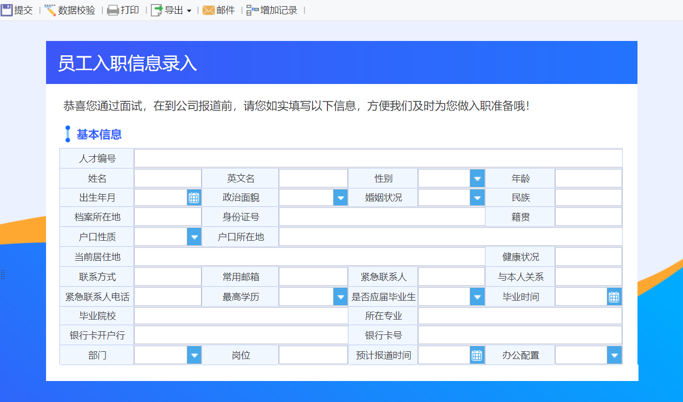Expand the 政治面貌 dropdown
This screenshot has height=402, width=683.
click(340, 198)
